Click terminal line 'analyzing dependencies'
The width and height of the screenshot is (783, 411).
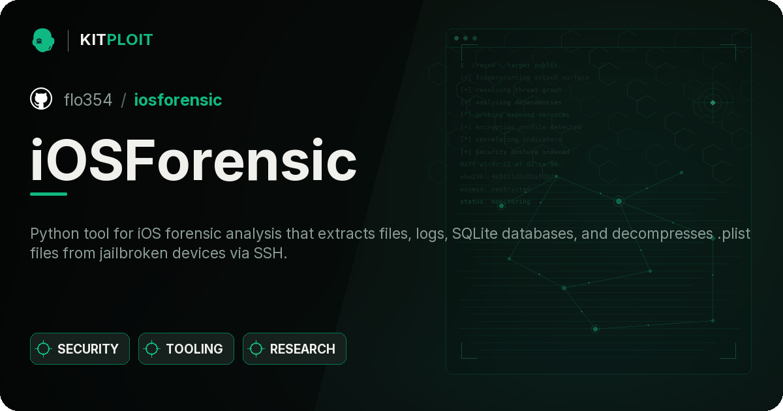pyautogui.click(x=511, y=102)
